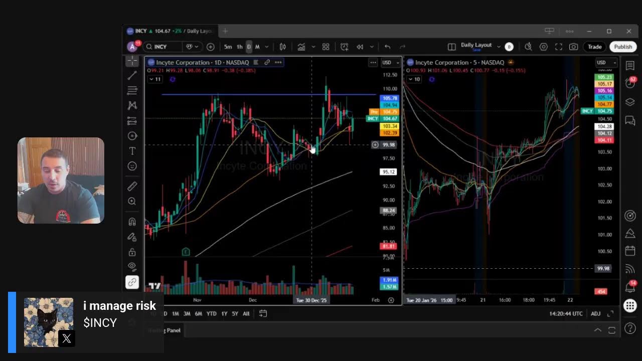Open the INCY symbol search field
This screenshot has height=361, width=642.
(x=163, y=47)
